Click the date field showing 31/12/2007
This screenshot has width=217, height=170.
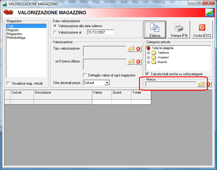[x=100, y=32]
